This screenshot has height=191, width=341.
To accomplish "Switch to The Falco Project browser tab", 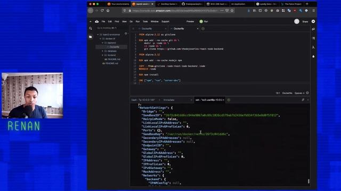I will [x=291, y=4].
